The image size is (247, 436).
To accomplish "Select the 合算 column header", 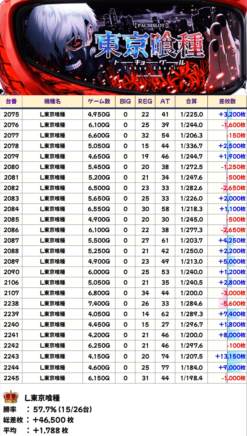I will (x=191, y=101).
